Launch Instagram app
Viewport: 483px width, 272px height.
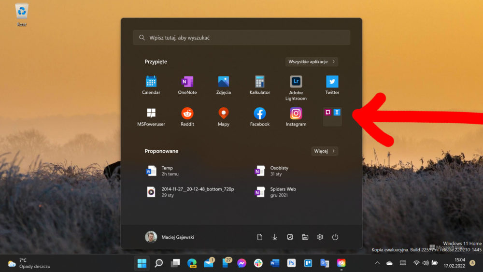coord(296,117)
